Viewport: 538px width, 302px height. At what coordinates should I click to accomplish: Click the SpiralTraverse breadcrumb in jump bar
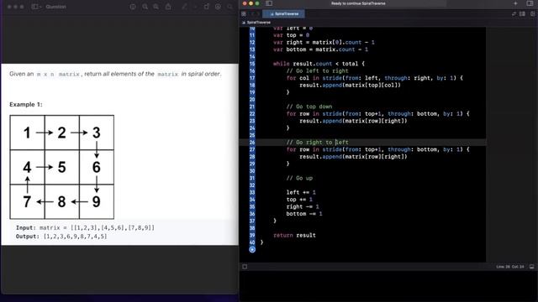[x=256, y=23]
